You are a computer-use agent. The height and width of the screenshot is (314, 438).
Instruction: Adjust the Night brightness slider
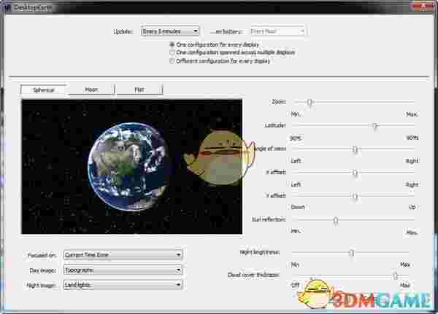[x=352, y=253]
